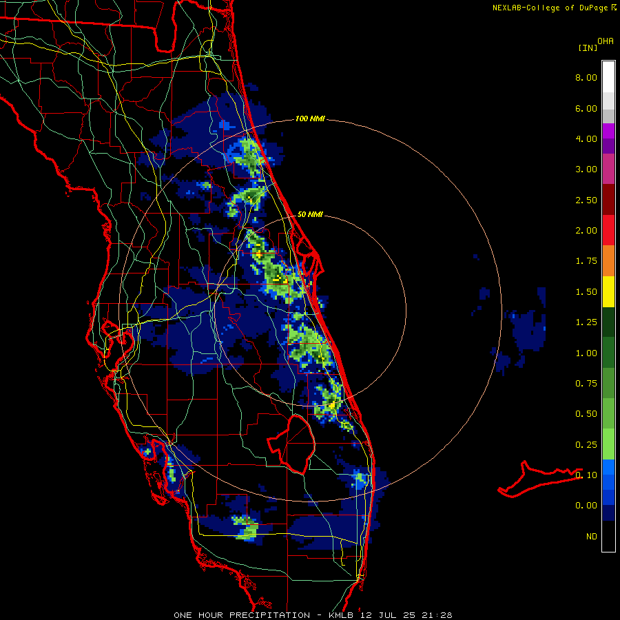This screenshot has height=620, width=620.
Task: Pick the darkest green swatch beside 1.25
Action: (x=608, y=322)
